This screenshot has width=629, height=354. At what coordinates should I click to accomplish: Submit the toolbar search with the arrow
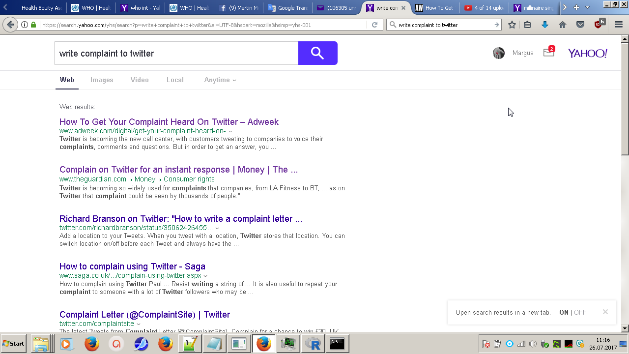click(x=496, y=25)
